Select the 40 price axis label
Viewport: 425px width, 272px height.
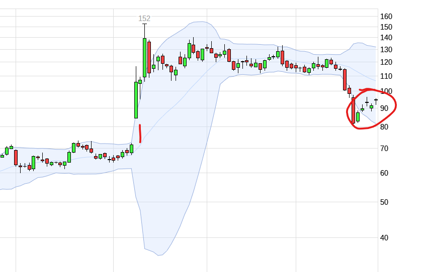384,238
